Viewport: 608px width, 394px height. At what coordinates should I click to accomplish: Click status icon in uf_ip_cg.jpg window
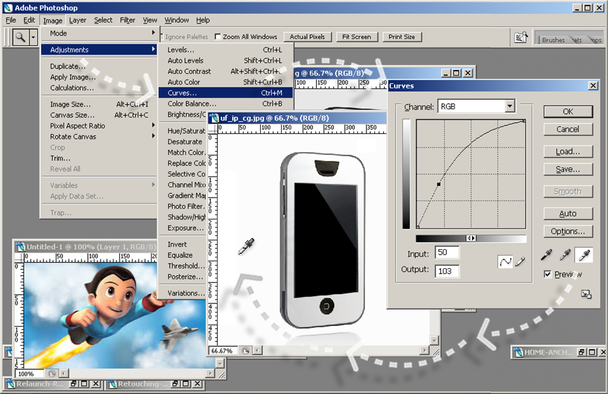245,351
